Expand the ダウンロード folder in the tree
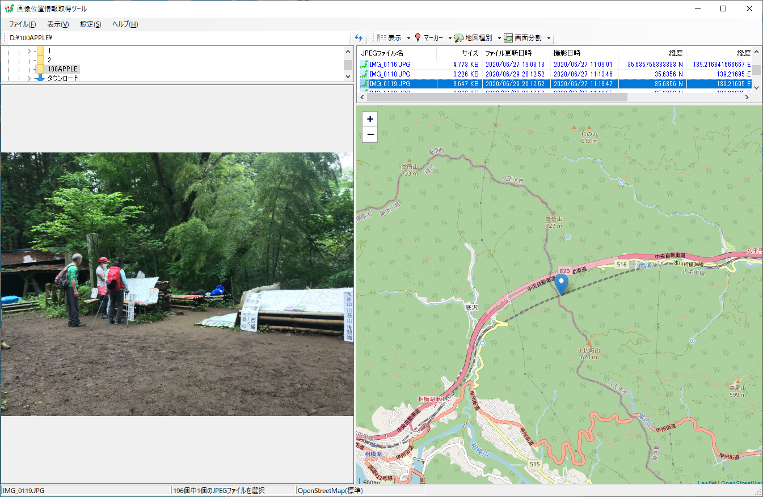763x497 pixels. point(29,78)
